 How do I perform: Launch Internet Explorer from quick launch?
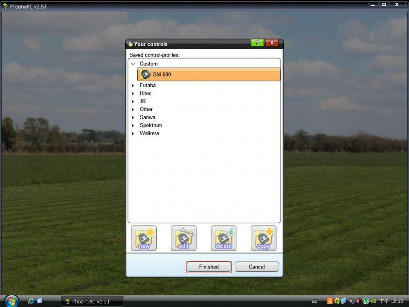click(x=31, y=301)
